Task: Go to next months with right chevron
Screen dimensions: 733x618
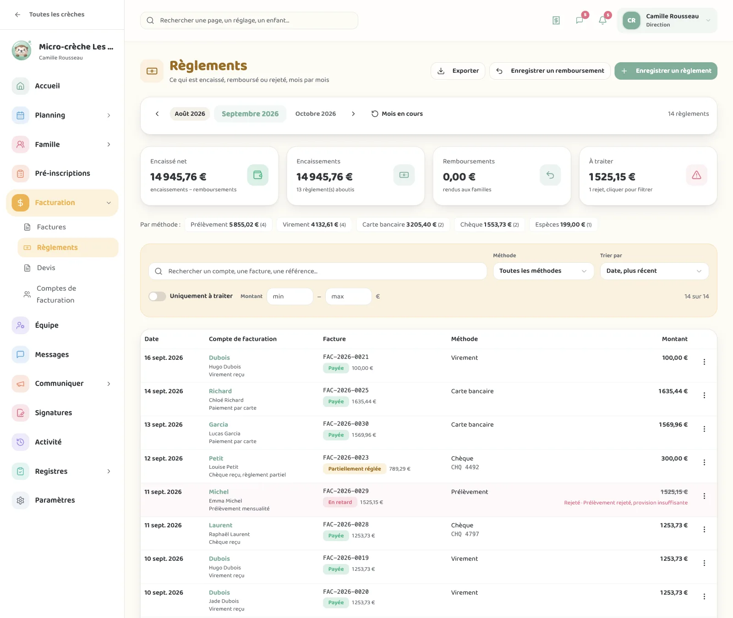Action: (353, 114)
